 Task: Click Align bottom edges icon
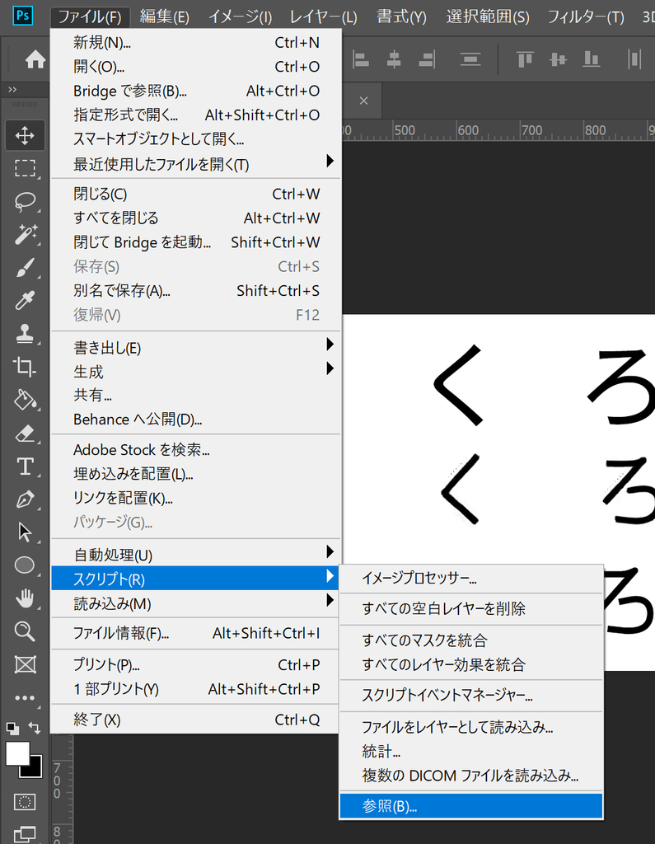pos(591,59)
